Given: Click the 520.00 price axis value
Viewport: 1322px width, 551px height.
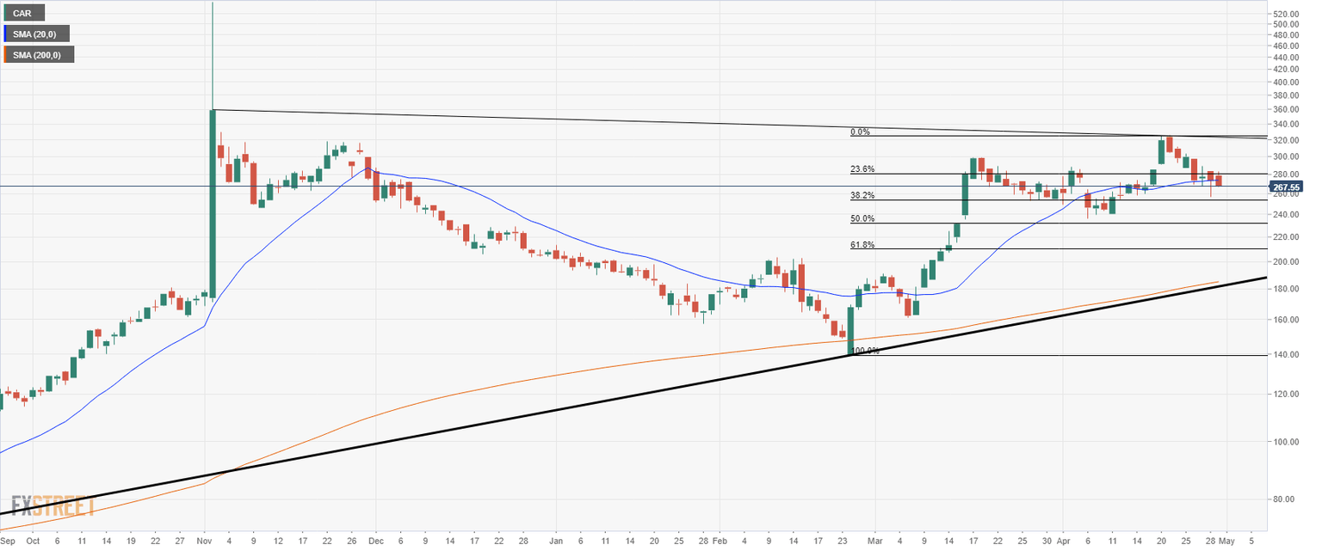Looking at the screenshot, I should click(x=1288, y=14).
